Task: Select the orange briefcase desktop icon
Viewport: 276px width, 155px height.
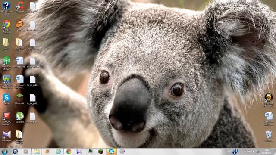Action: tap(19, 25)
